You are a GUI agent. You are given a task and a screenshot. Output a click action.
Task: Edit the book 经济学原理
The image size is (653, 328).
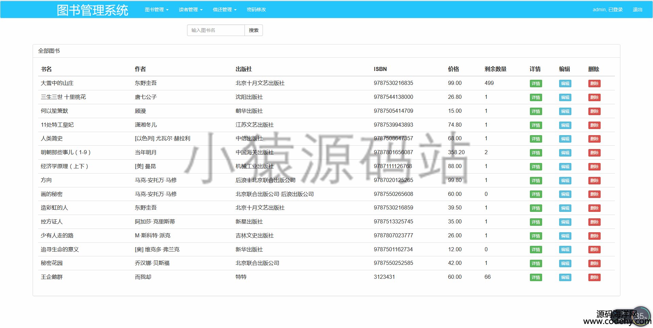click(565, 167)
